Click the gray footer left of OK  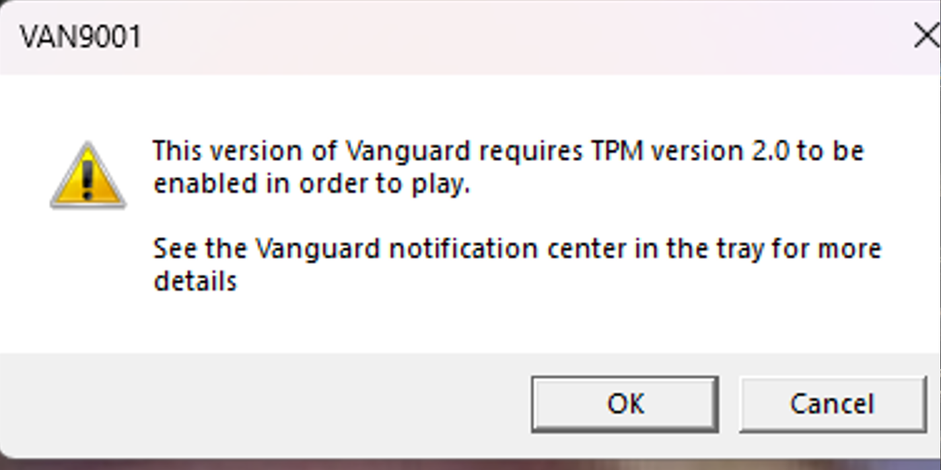tap(264, 403)
